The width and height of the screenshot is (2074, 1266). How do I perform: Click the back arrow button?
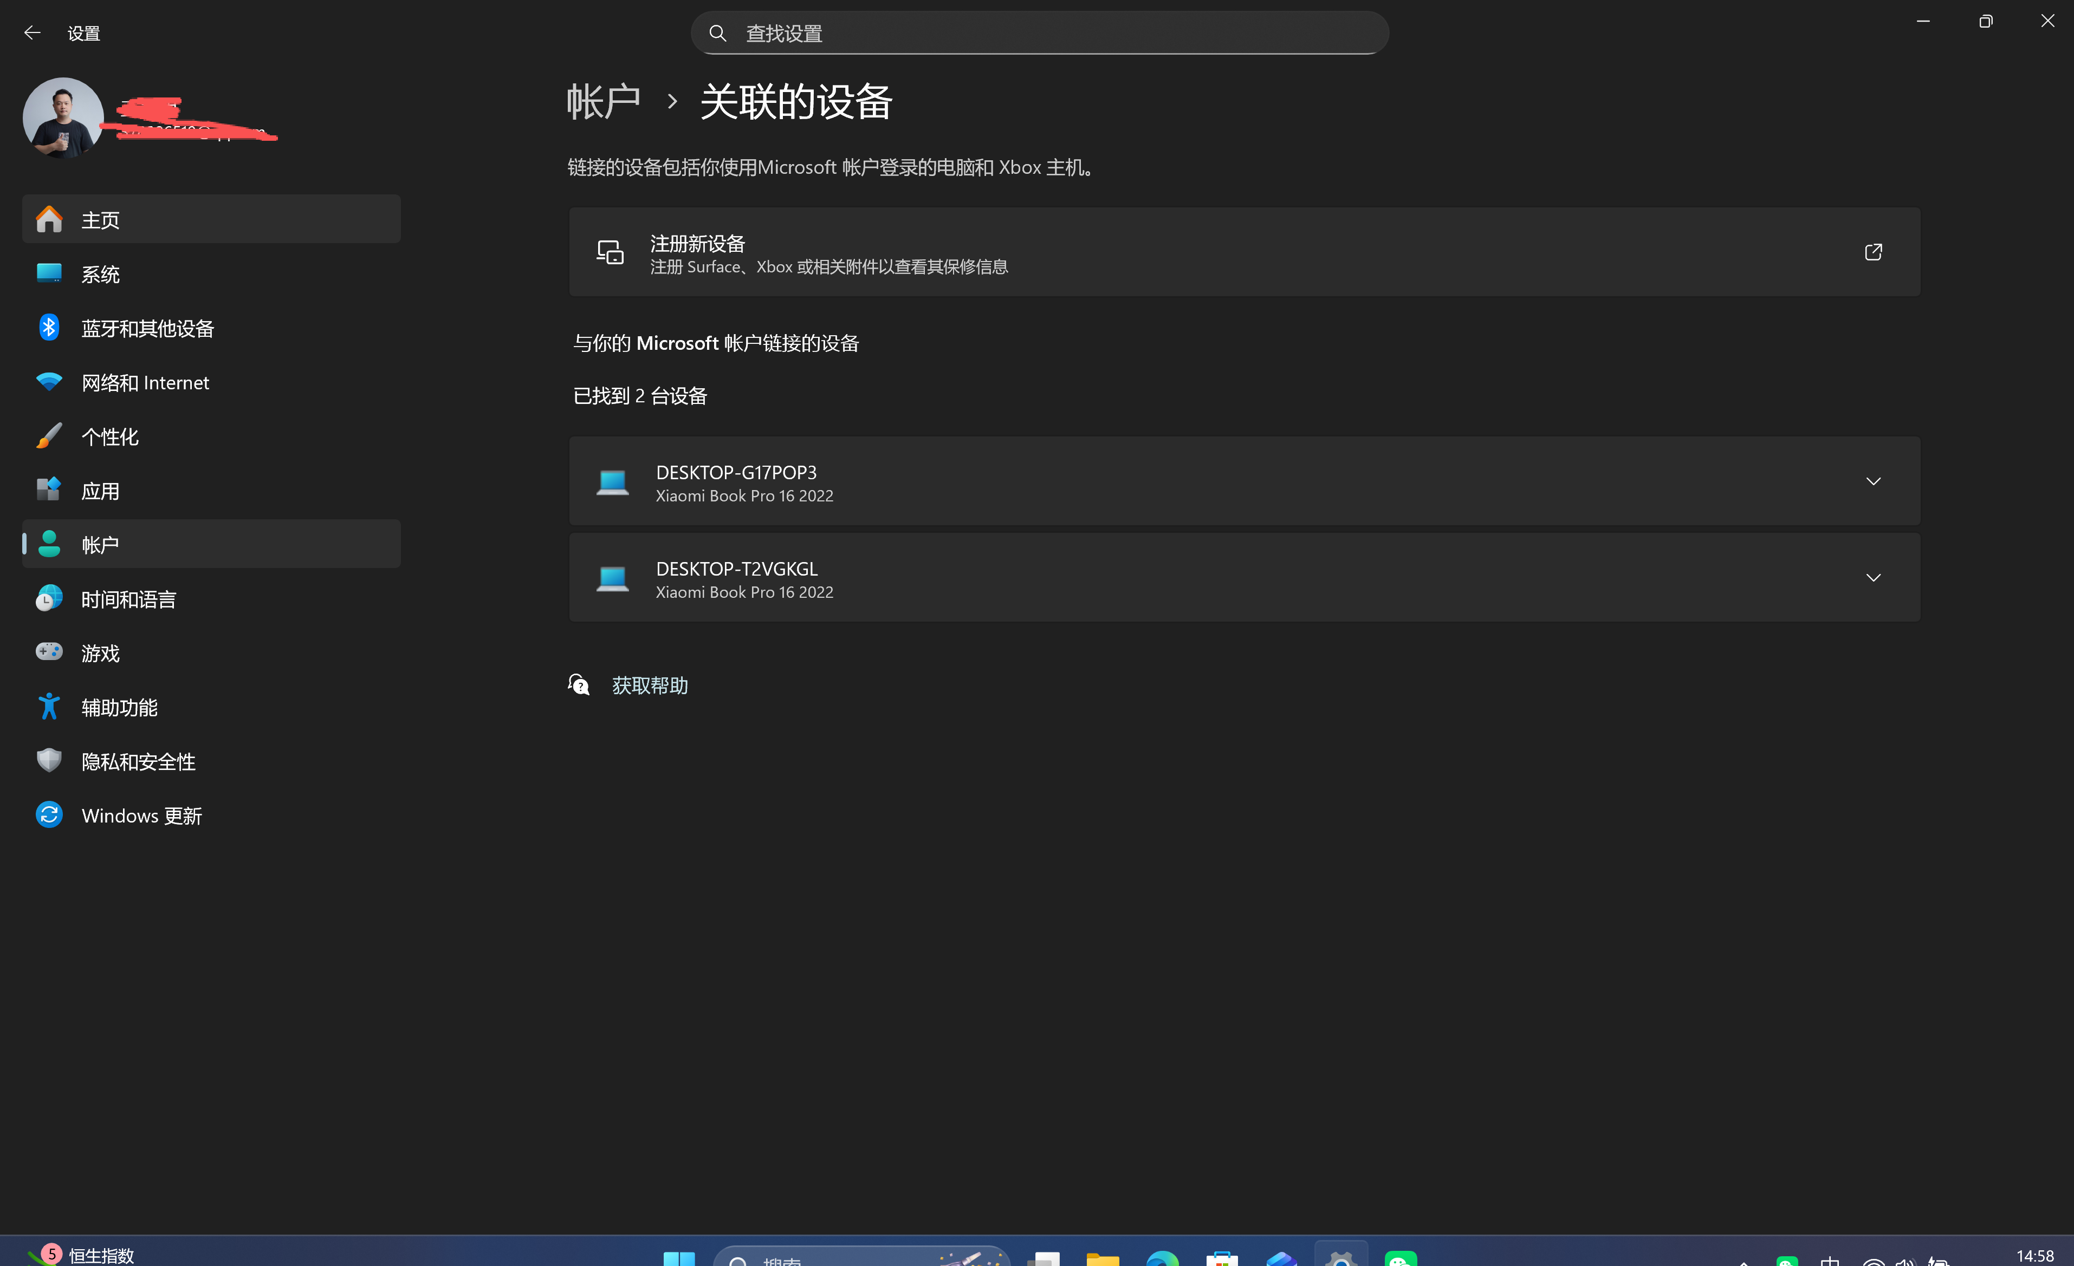point(32,33)
